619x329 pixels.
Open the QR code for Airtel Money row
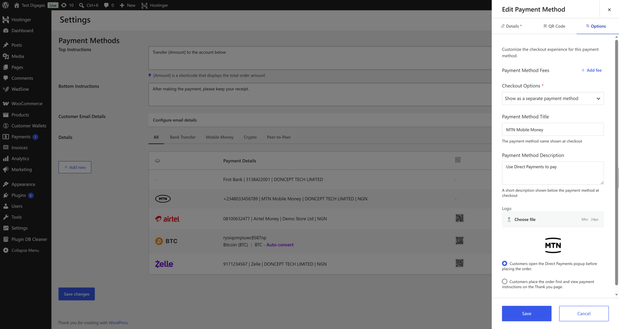(459, 218)
